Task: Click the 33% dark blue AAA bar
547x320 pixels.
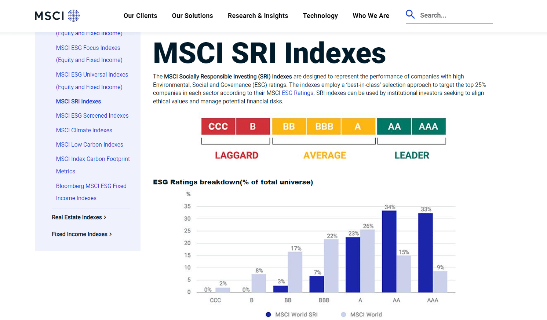Action: tap(426, 253)
